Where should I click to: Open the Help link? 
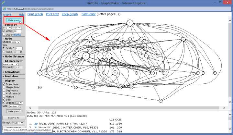pos(22,15)
